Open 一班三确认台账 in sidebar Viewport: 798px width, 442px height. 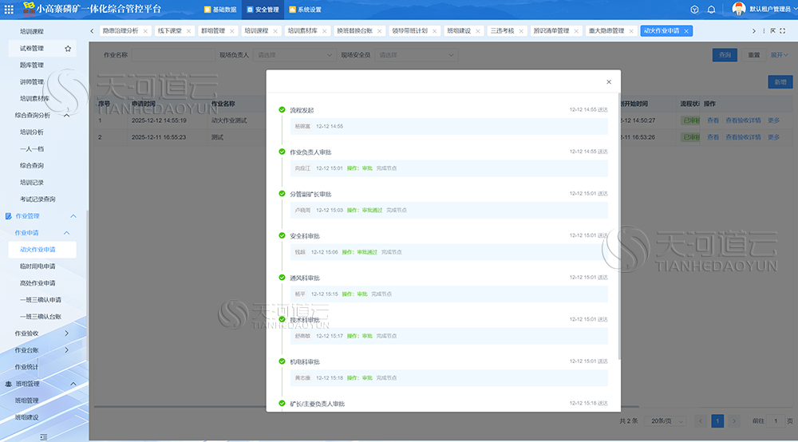point(41,317)
